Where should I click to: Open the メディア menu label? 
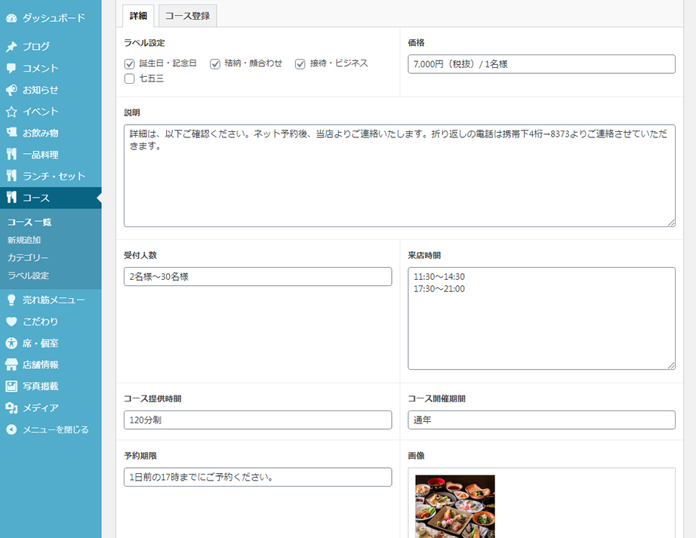pos(41,408)
